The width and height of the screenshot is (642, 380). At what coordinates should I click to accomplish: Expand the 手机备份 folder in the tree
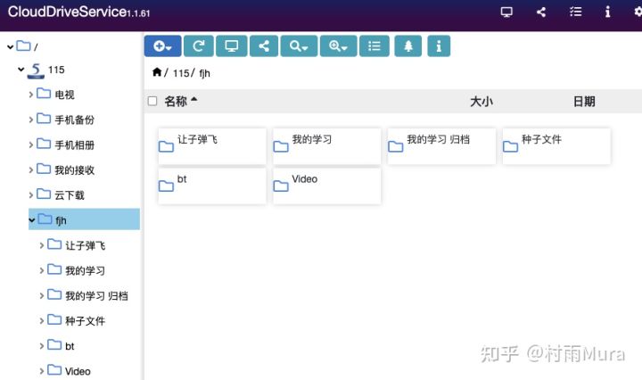click(x=31, y=120)
